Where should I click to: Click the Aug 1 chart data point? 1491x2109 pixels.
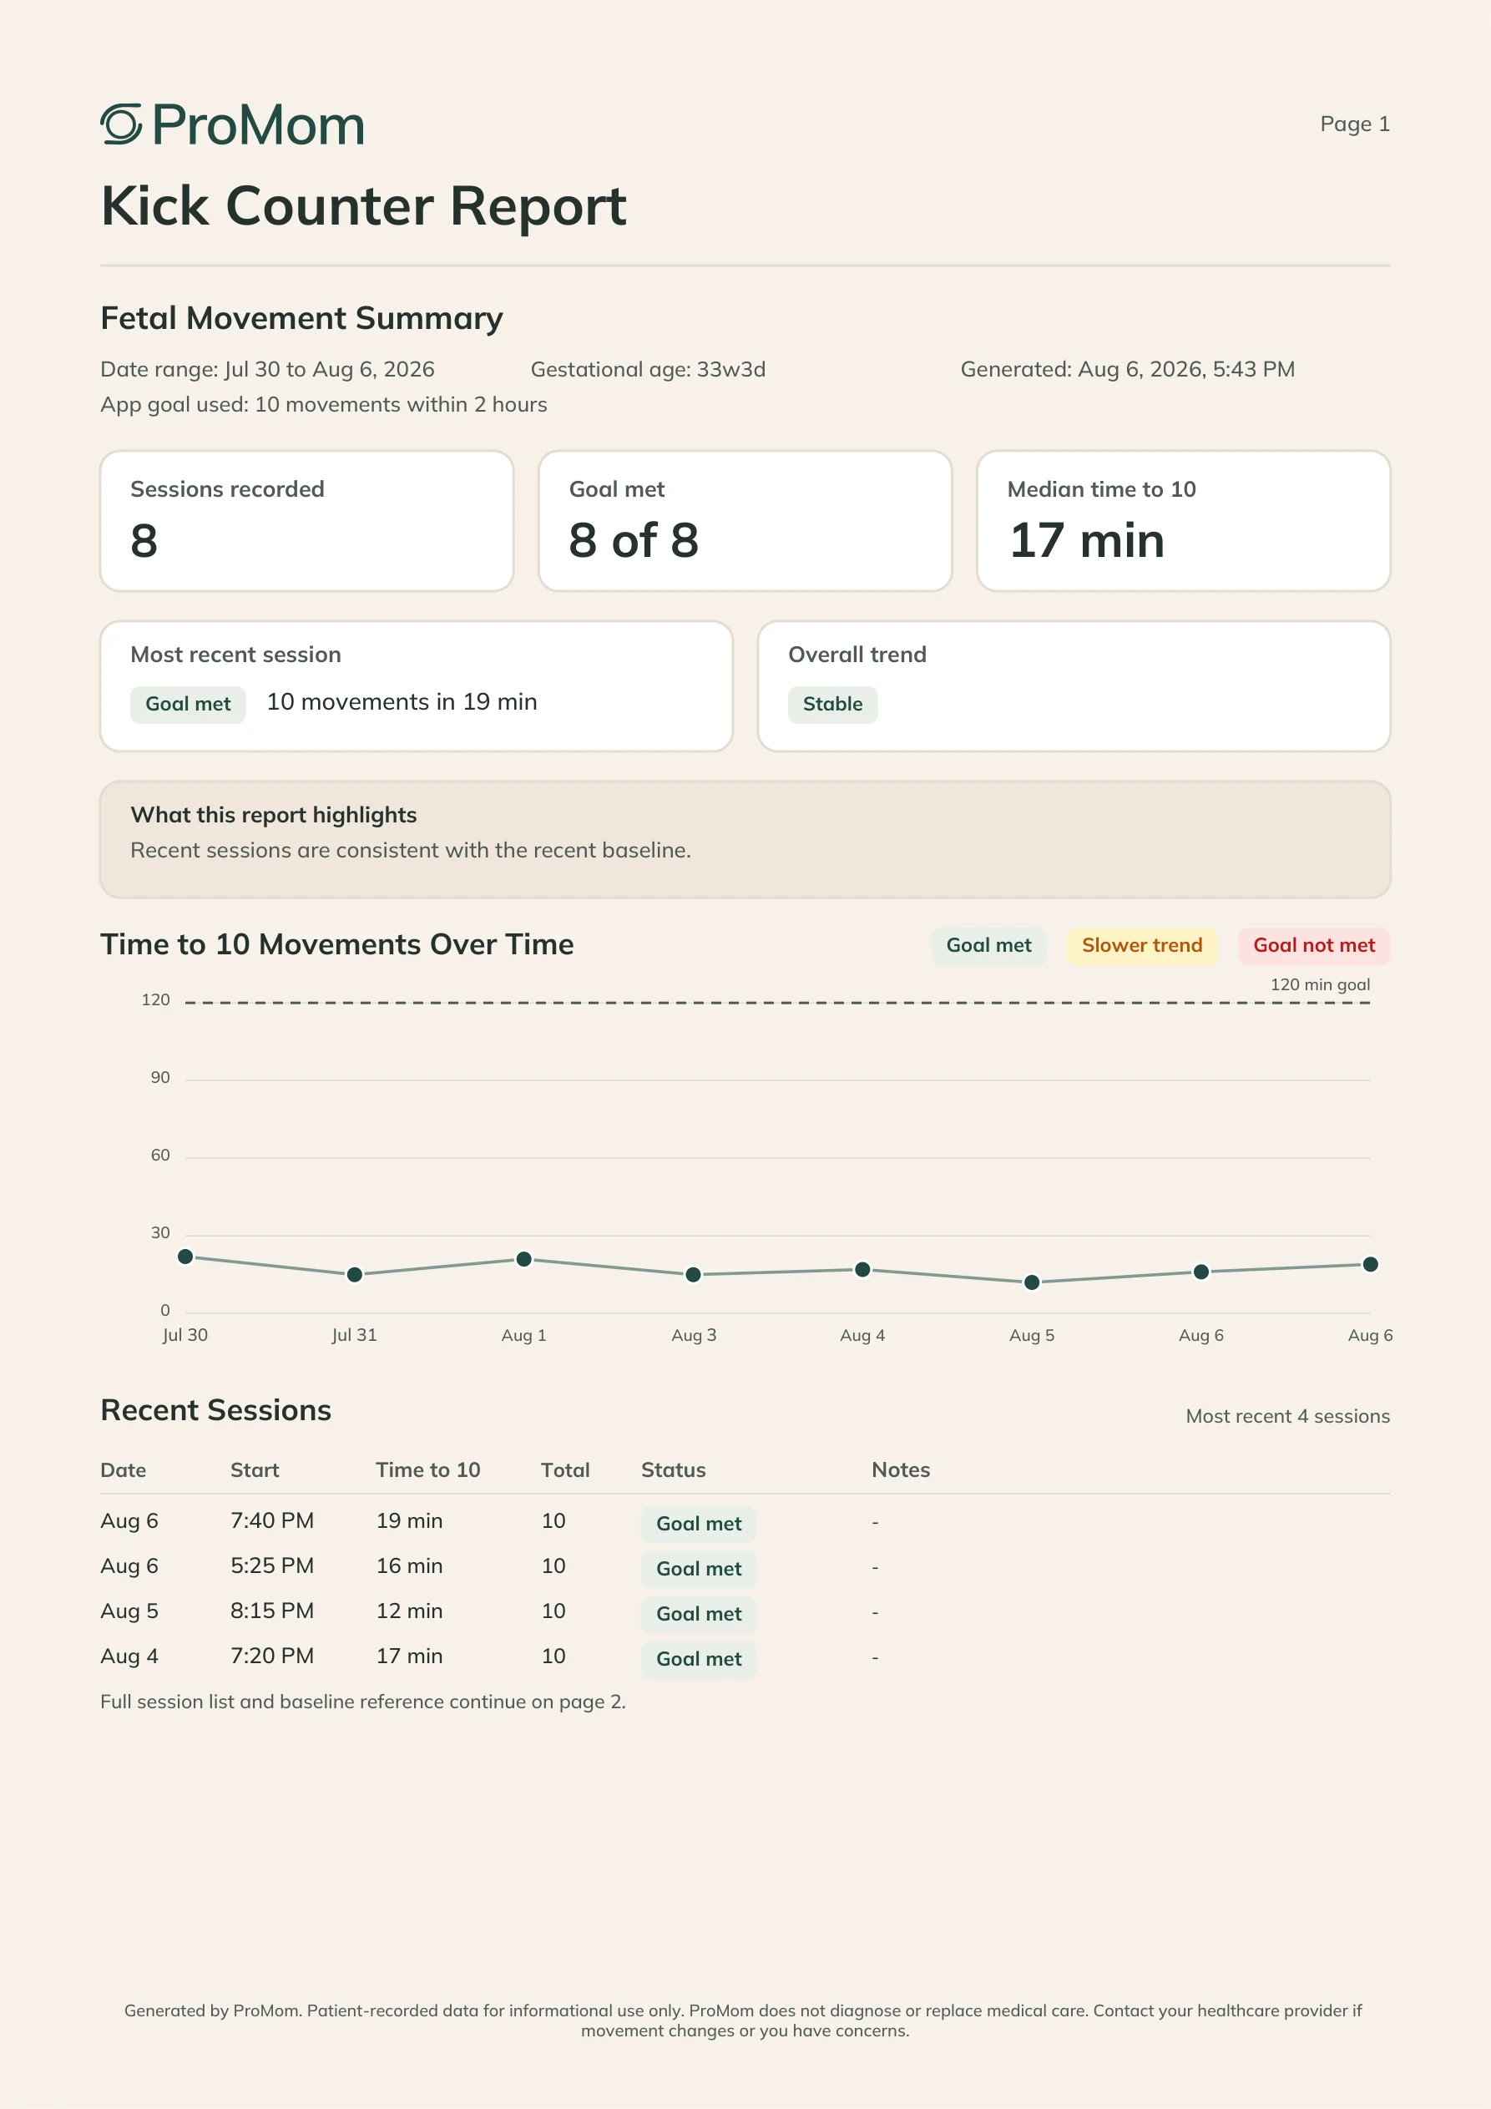523,1258
